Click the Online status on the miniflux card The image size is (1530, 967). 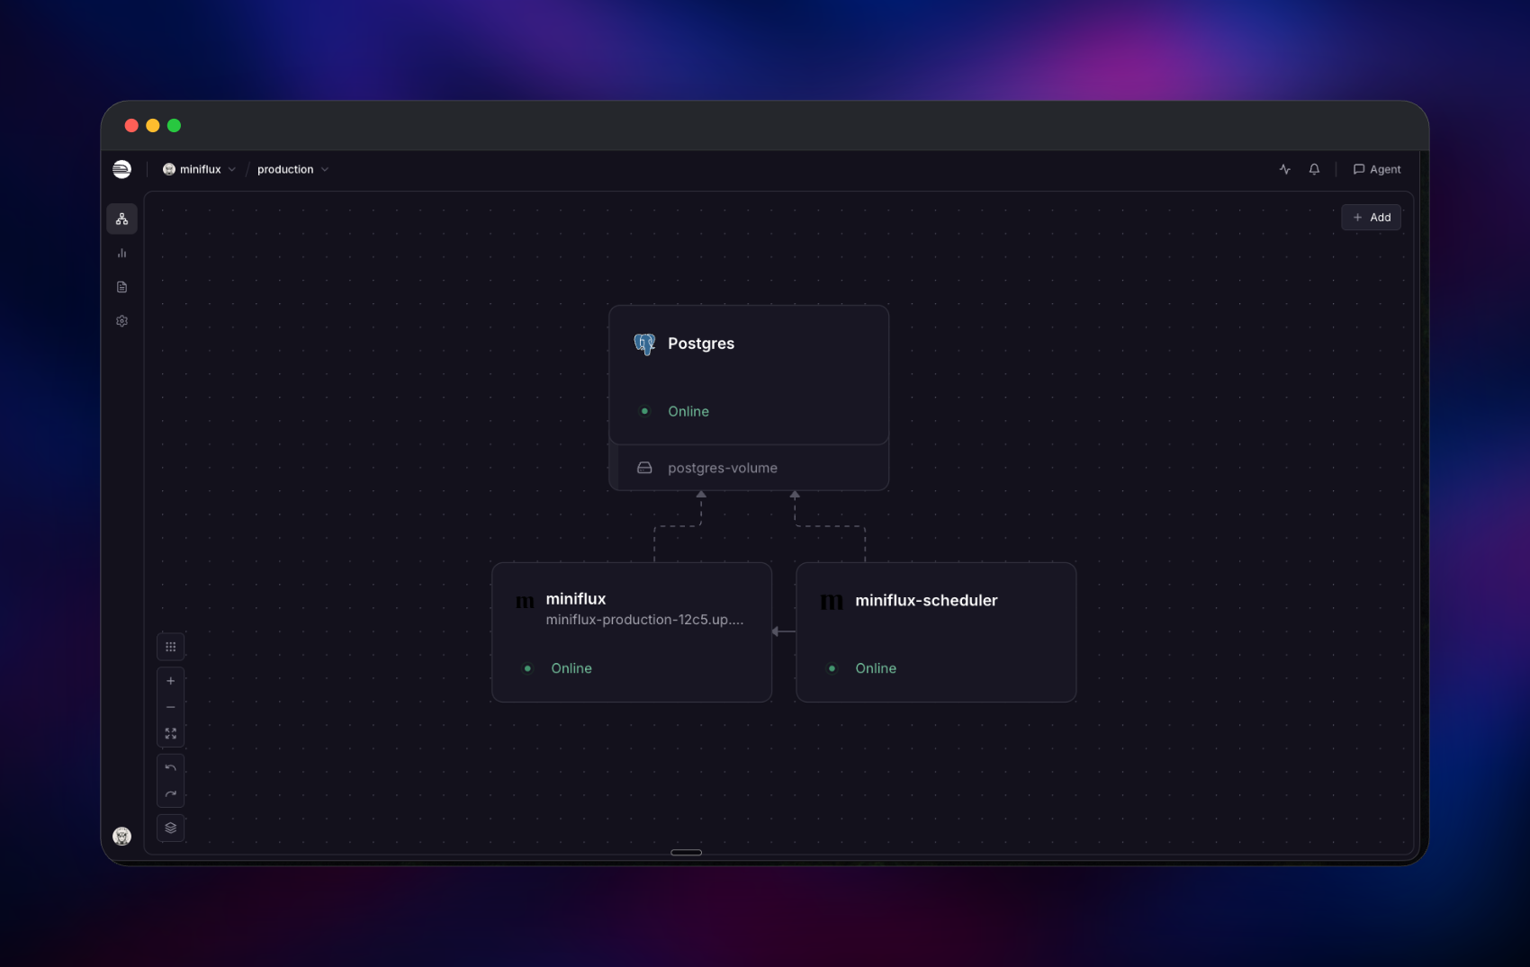[571, 668]
